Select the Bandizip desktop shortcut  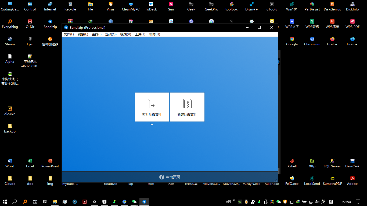click(x=50, y=24)
